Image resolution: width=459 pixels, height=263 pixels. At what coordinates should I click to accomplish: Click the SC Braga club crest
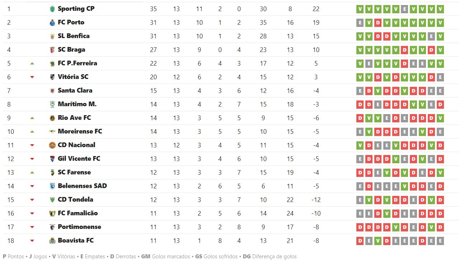(53, 50)
